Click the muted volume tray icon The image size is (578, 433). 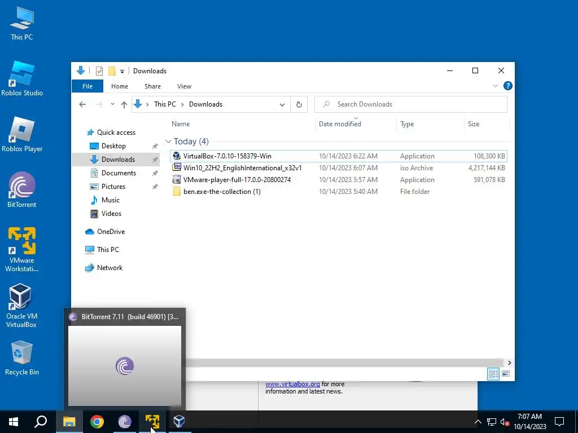point(505,422)
